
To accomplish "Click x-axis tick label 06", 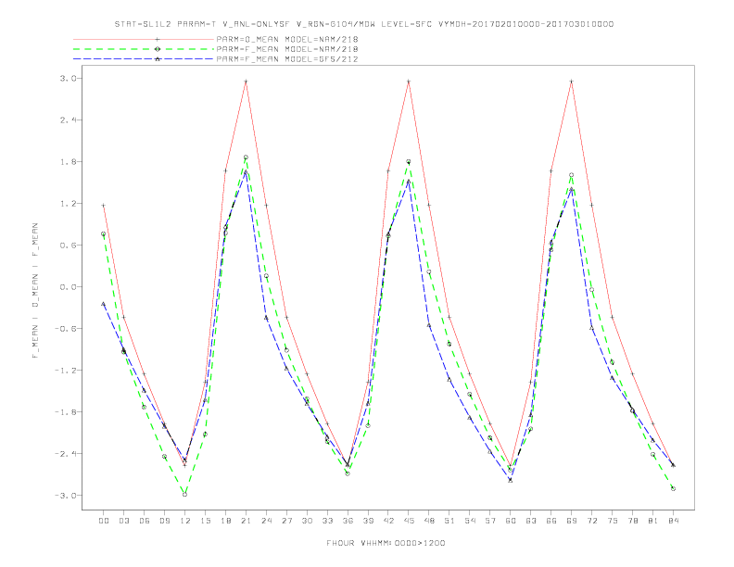I will (145, 521).
